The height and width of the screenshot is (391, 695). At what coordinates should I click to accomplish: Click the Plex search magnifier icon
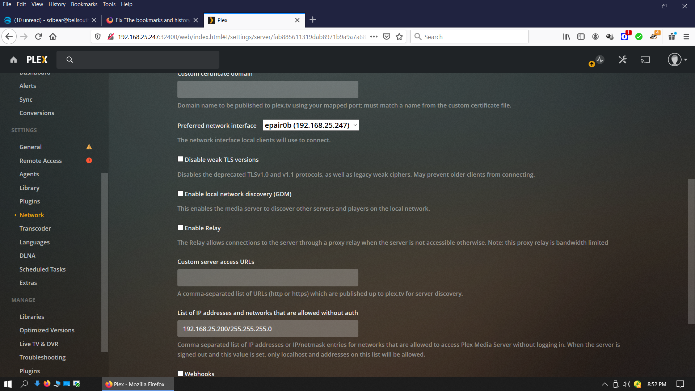tap(69, 60)
